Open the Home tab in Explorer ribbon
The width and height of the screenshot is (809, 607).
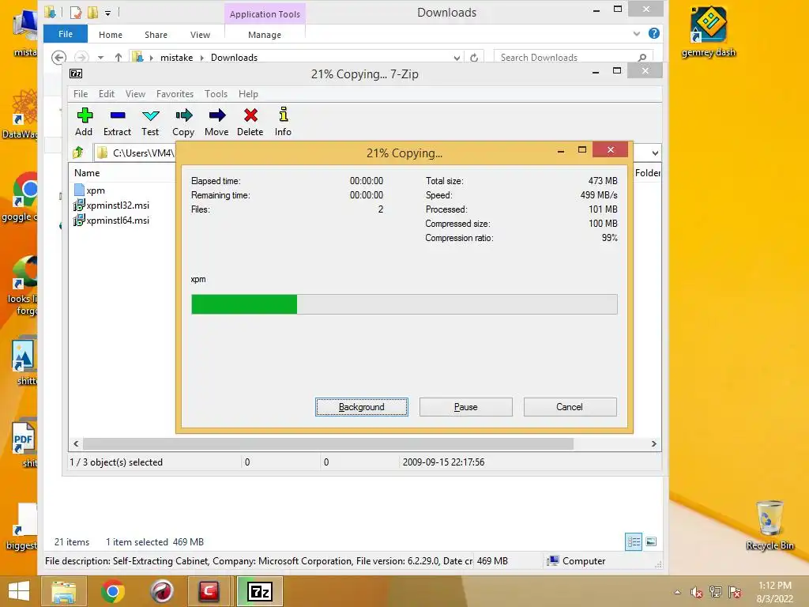pos(111,35)
